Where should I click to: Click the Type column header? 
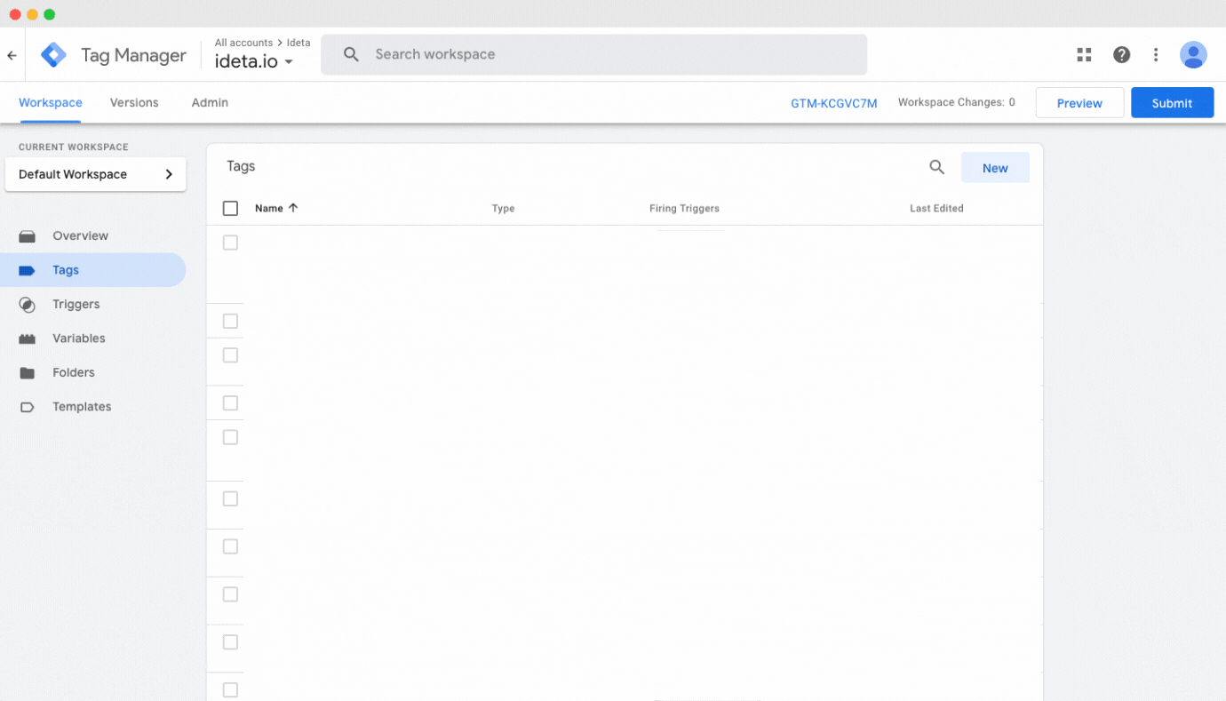click(x=503, y=208)
